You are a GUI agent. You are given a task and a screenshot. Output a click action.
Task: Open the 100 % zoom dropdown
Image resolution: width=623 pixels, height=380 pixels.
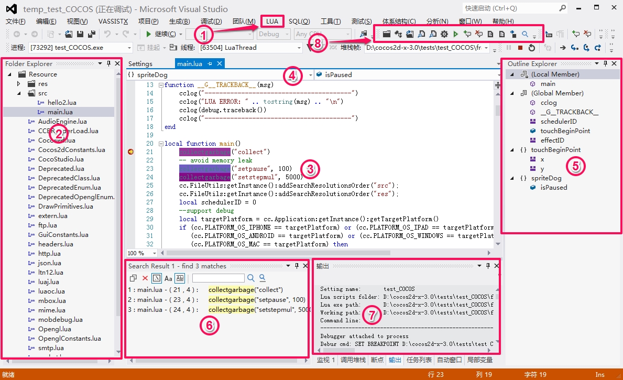click(154, 253)
